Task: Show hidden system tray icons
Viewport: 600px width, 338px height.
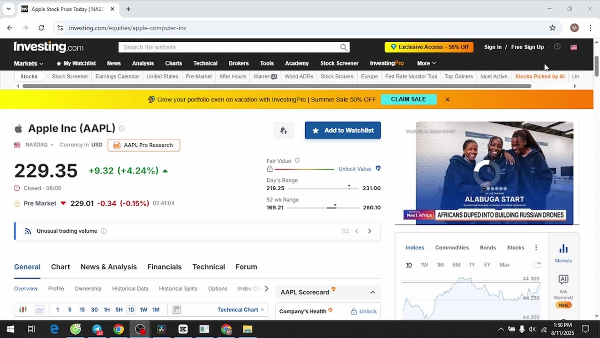Action: click(501, 329)
